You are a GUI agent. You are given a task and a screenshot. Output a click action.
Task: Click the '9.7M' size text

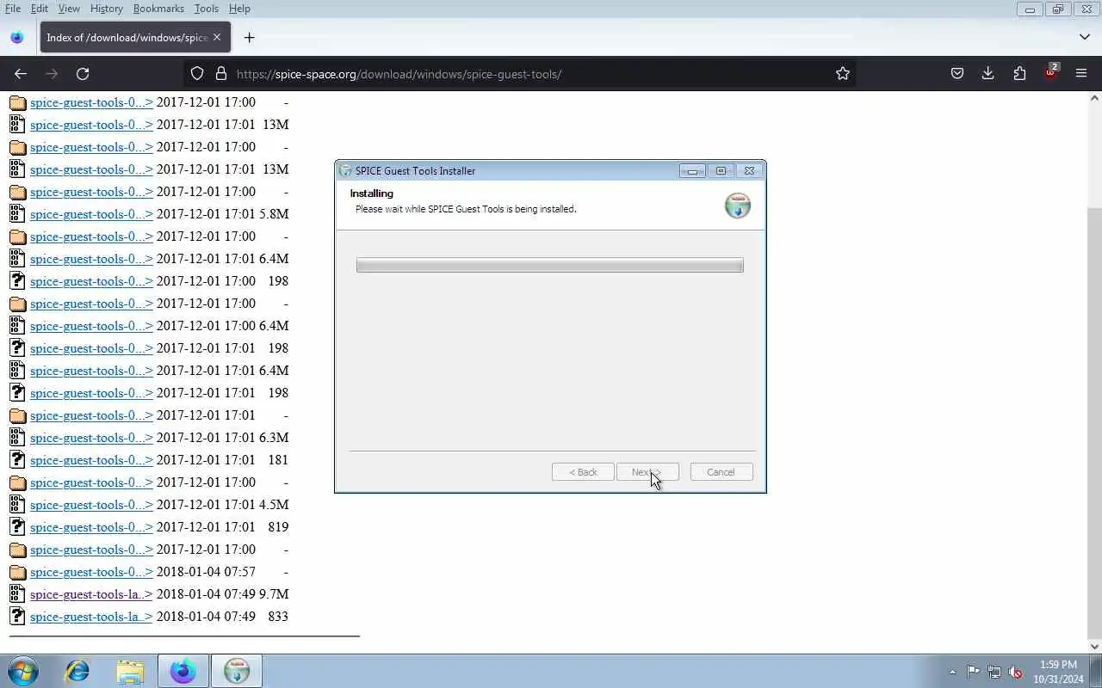click(274, 594)
